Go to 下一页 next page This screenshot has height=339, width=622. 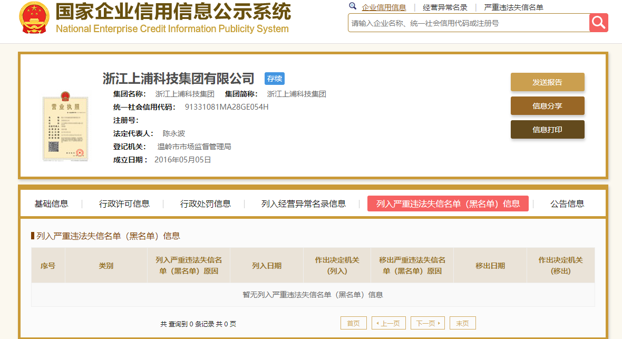[x=427, y=323]
